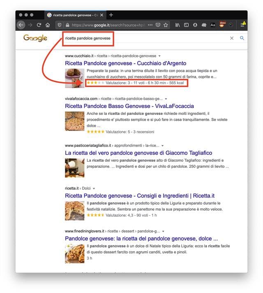This screenshot has height=293, width=263.
Task: Click the browser back arrow button
Action: pyautogui.click(x=21, y=25)
